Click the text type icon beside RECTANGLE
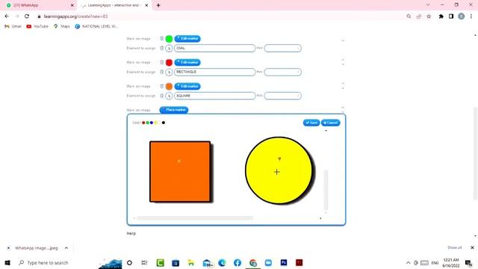 click(169, 72)
